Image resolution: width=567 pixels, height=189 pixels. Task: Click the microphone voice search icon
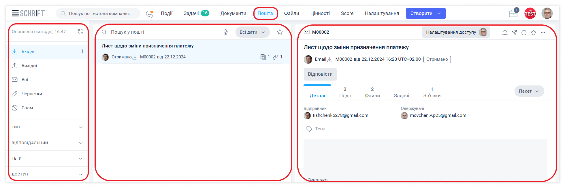226,32
